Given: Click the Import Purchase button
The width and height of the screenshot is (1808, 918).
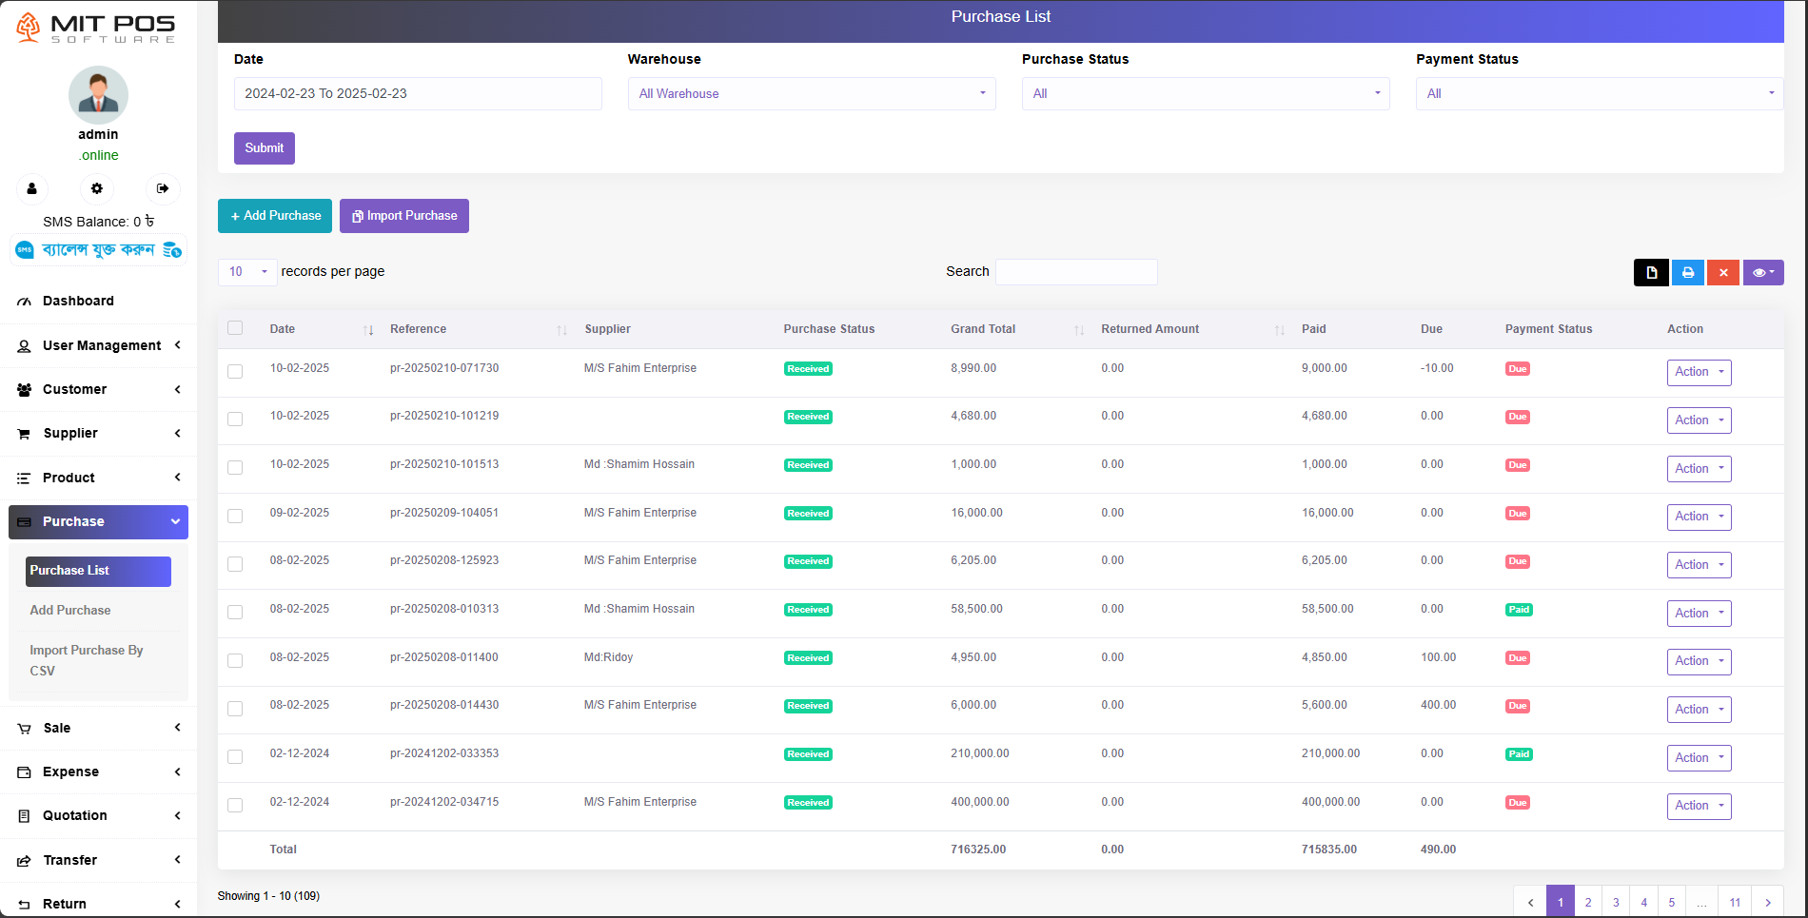Looking at the screenshot, I should (x=403, y=216).
